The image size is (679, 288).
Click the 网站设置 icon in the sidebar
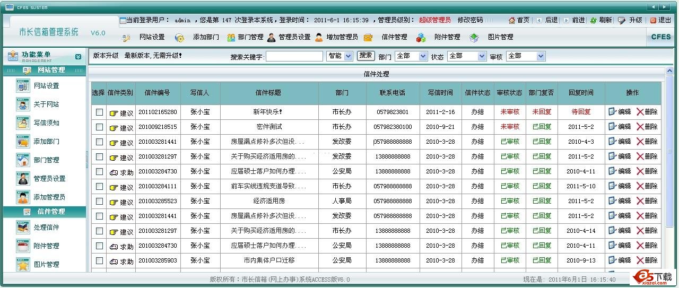click(23, 86)
